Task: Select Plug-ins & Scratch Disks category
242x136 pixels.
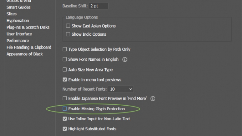Action: point(28,27)
